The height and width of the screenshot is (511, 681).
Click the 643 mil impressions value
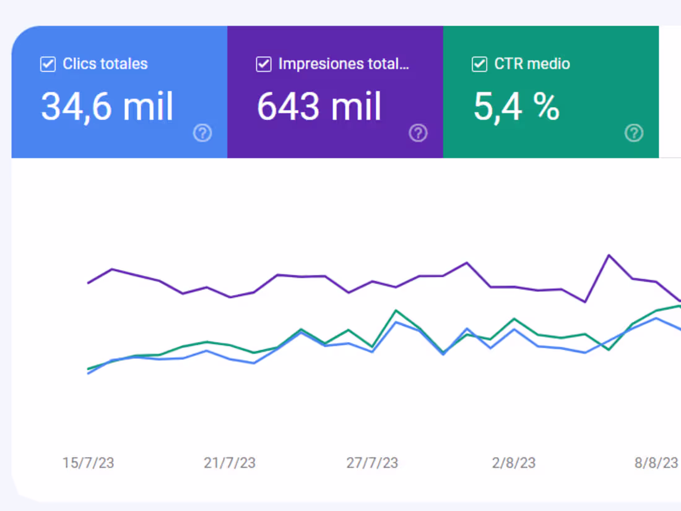[319, 106]
